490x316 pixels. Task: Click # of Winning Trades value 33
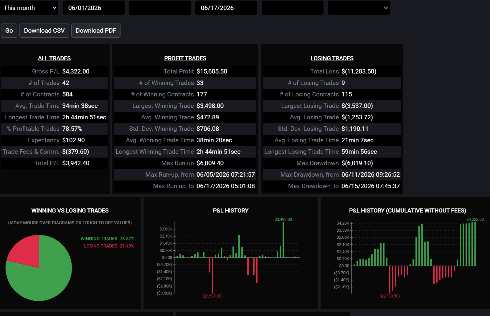pyautogui.click(x=200, y=83)
